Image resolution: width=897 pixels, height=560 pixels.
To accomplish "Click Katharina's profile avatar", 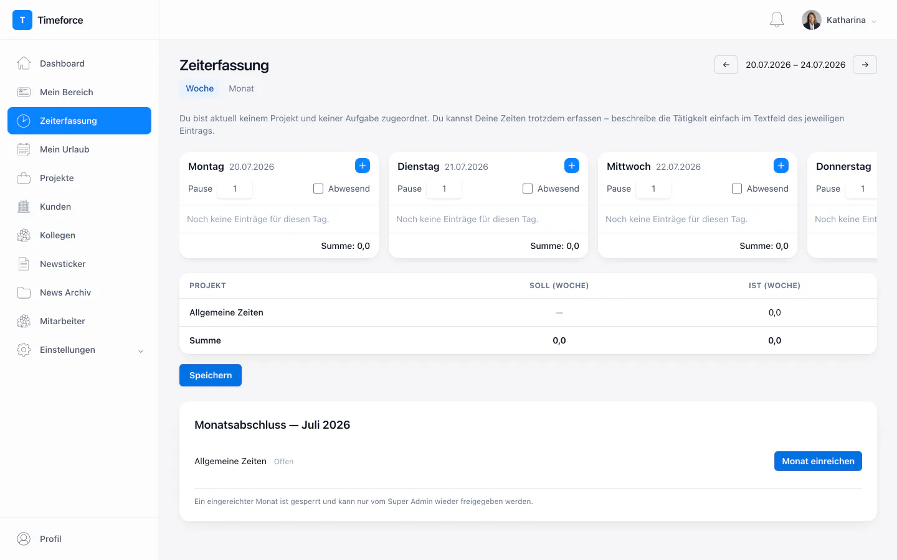I will (x=811, y=20).
